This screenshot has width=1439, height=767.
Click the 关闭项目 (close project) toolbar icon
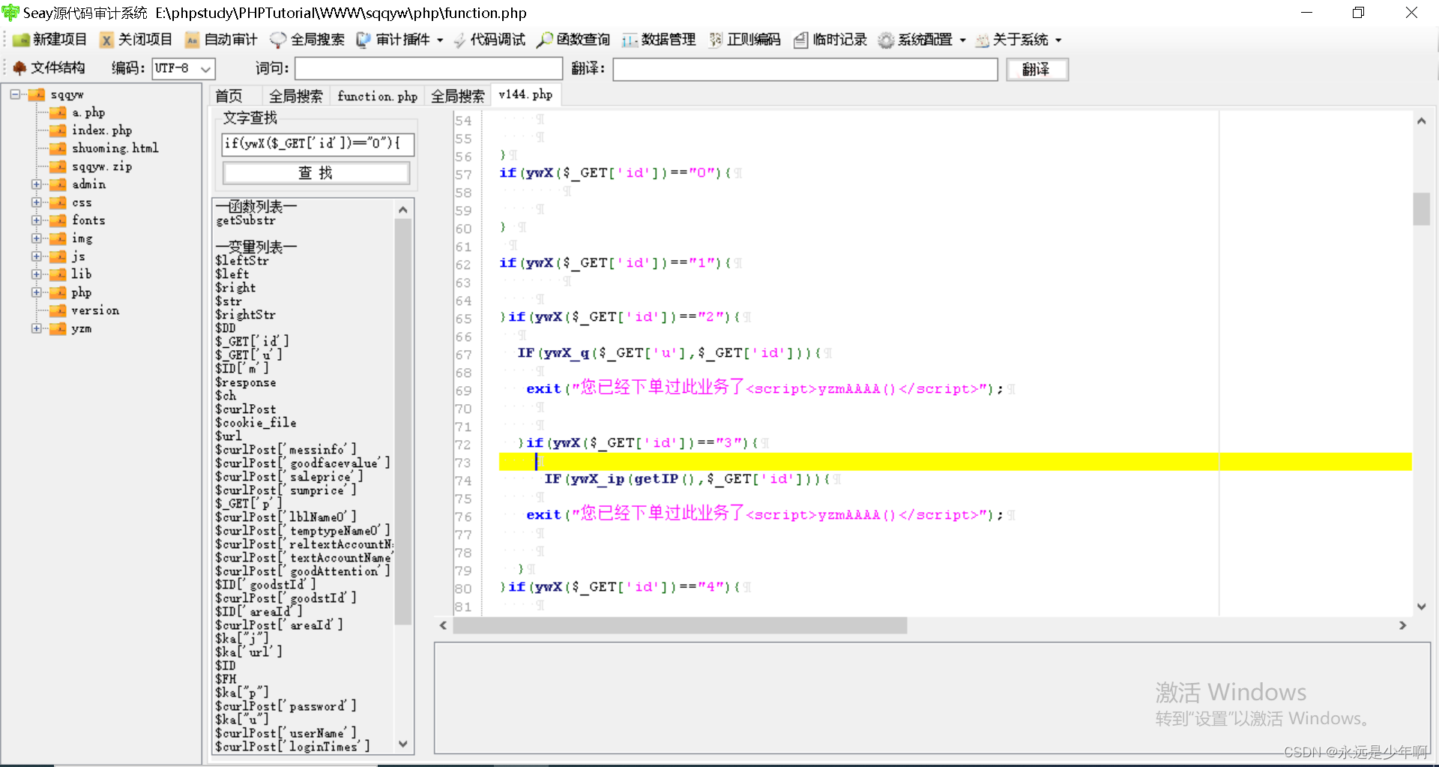click(x=107, y=40)
